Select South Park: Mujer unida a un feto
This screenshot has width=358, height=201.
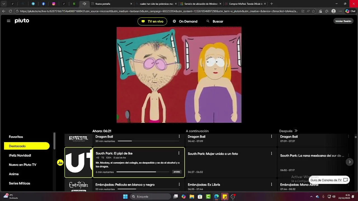(213, 154)
